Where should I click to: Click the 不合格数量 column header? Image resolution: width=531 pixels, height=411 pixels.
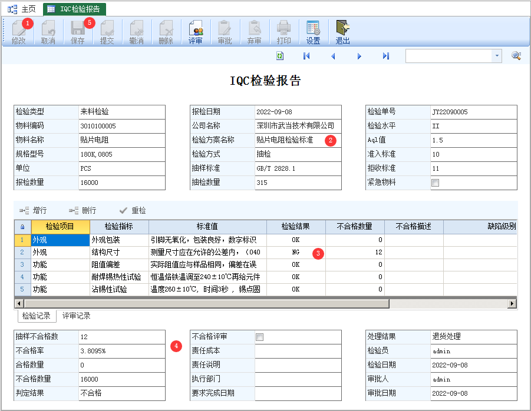[x=355, y=227]
